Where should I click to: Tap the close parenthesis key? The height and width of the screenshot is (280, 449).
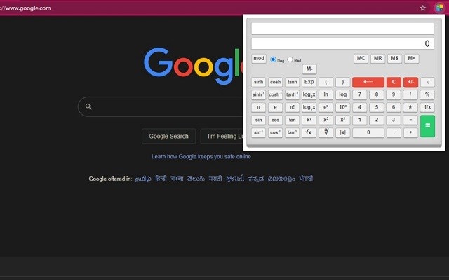click(x=343, y=82)
